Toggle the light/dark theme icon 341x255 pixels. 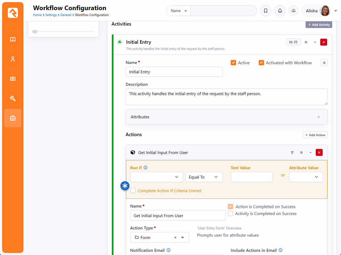(294, 11)
